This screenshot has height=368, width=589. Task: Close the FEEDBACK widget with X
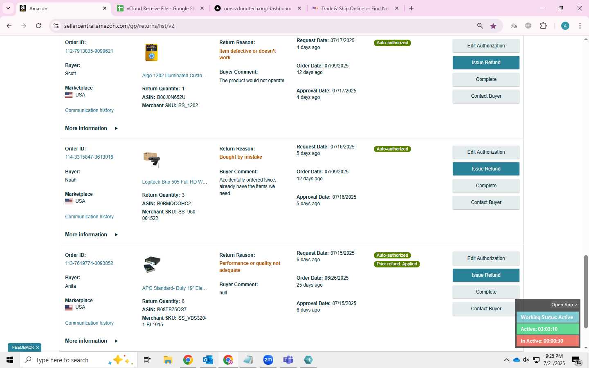coord(38,348)
